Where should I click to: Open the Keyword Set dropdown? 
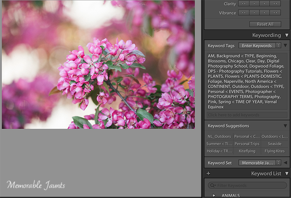(x=259, y=163)
